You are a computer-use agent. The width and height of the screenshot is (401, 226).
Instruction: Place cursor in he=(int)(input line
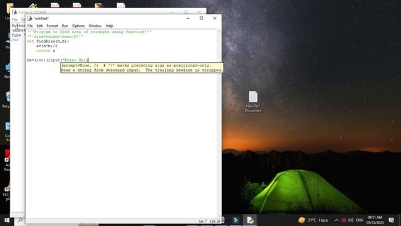tap(58, 60)
